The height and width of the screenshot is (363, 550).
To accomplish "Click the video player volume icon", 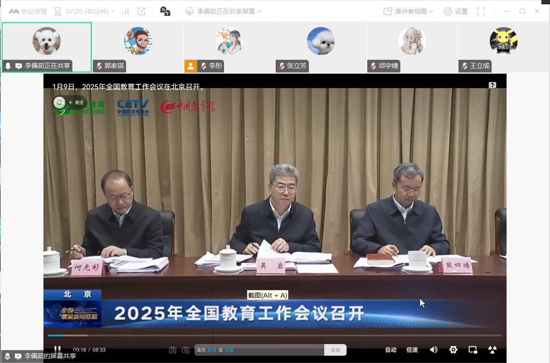I will (x=434, y=350).
